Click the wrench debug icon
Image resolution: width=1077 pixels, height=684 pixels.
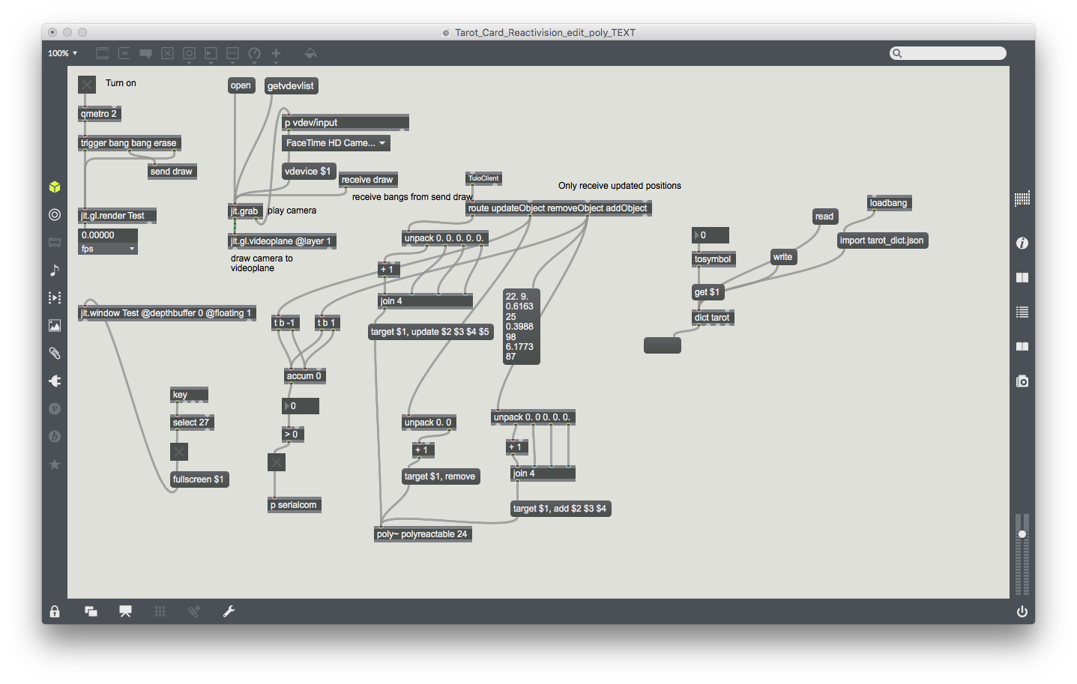click(229, 611)
